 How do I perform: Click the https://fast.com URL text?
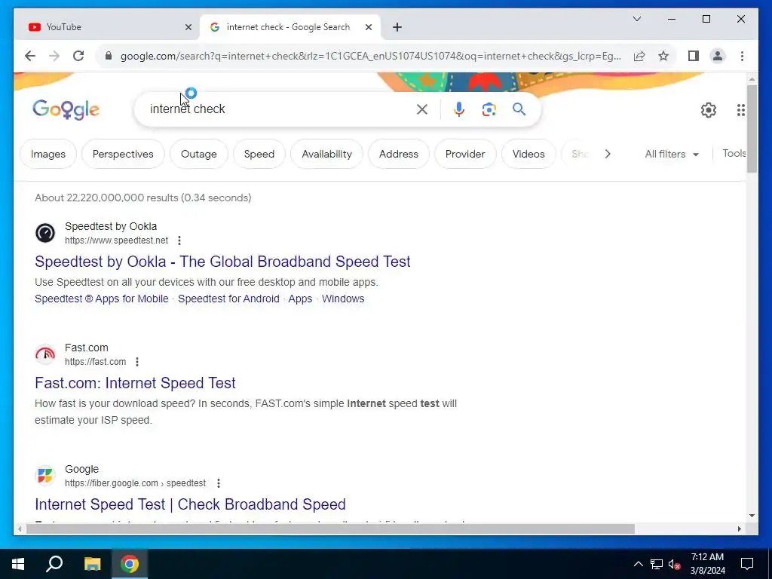click(x=96, y=362)
